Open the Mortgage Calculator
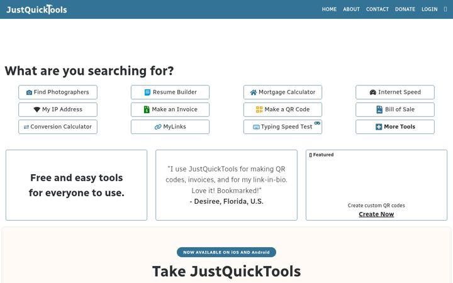The image size is (453, 283). click(x=283, y=92)
